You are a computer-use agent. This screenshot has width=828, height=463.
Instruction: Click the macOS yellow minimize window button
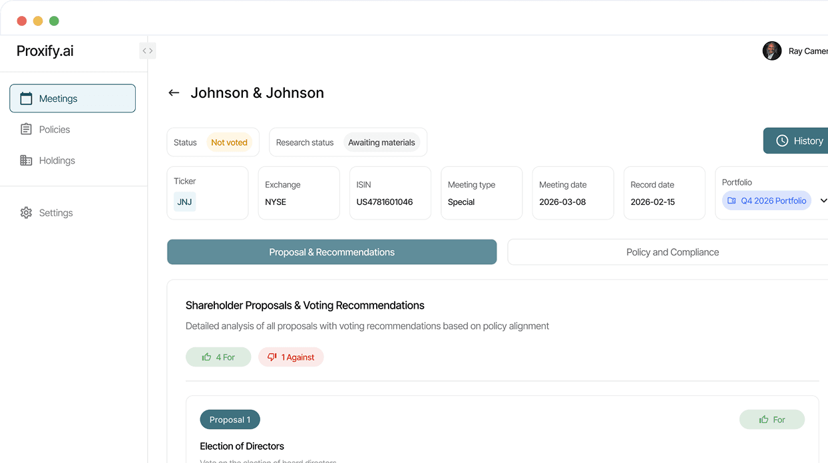point(38,21)
